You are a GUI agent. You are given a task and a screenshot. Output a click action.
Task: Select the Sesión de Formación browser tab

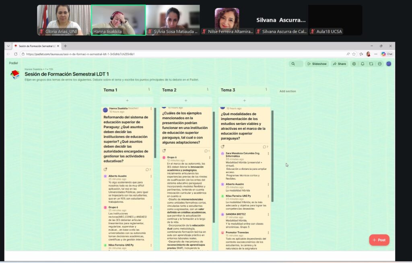click(x=35, y=46)
